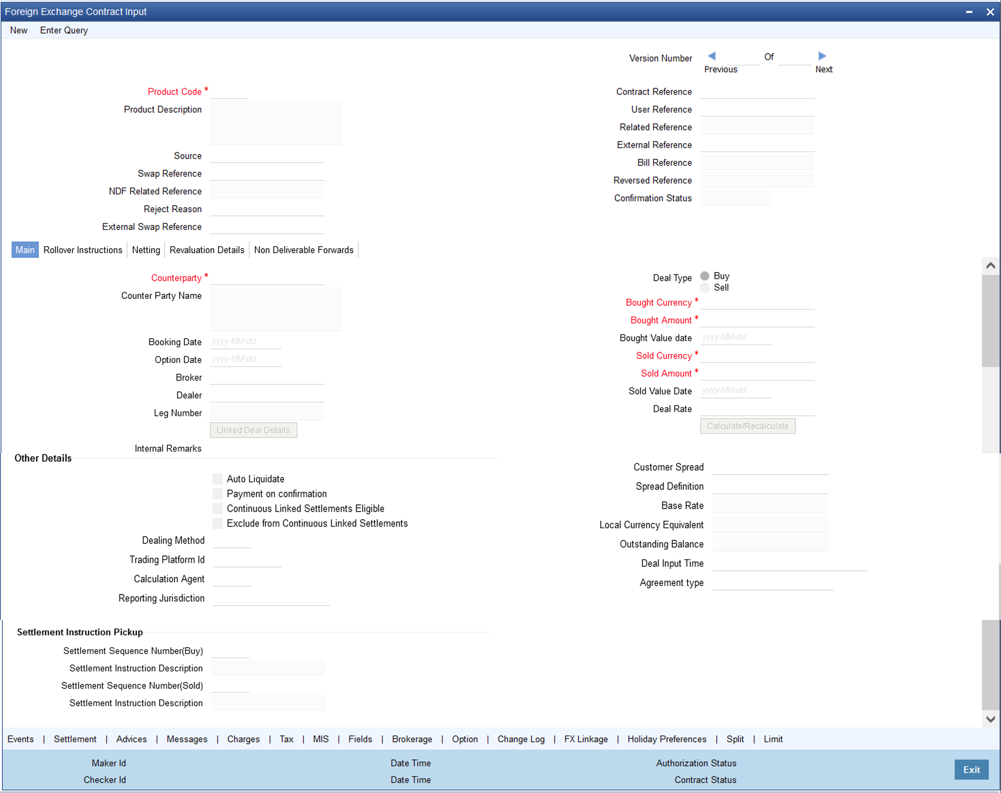1001x793 pixels.
Task: Open the Brokerage link in footer
Action: (412, 739)
